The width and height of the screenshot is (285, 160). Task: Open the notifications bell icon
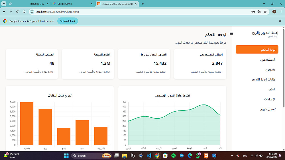coord(280,156)
